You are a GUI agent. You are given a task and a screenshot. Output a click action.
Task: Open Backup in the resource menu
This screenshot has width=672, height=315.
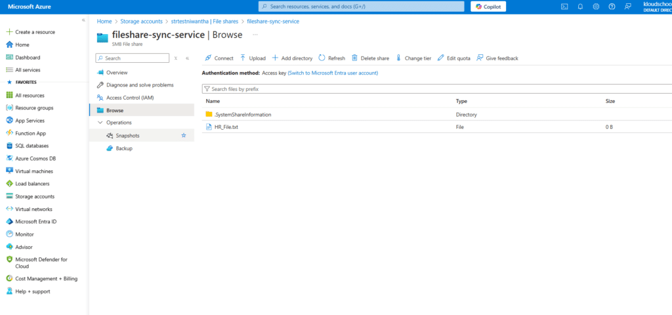(x=124, y=148)
